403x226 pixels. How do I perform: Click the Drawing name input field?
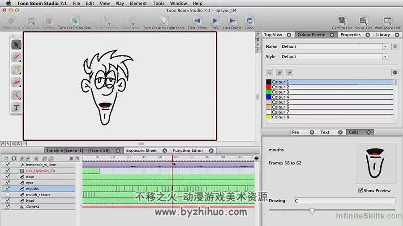click(344, 201)
